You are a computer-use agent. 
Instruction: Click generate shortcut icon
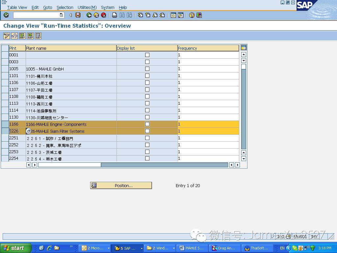pos(181,15)
